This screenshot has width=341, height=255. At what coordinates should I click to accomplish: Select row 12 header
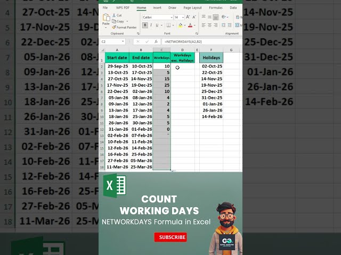coord(102,129)
